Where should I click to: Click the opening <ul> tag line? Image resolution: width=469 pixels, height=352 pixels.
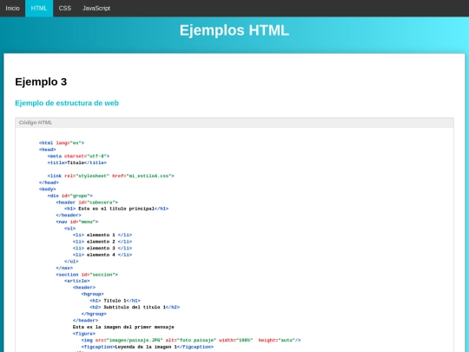[70, 229]
